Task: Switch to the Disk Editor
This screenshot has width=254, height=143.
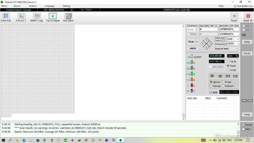Action: 68,17
